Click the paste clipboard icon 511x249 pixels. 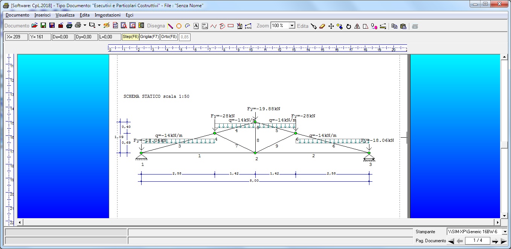(x=403, y=26)
